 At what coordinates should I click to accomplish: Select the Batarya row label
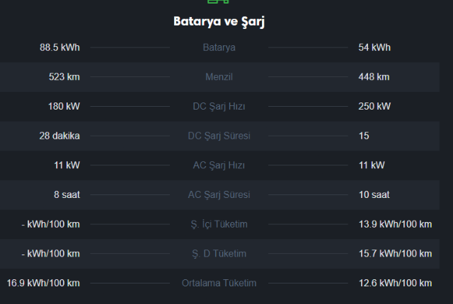[219, 47]
